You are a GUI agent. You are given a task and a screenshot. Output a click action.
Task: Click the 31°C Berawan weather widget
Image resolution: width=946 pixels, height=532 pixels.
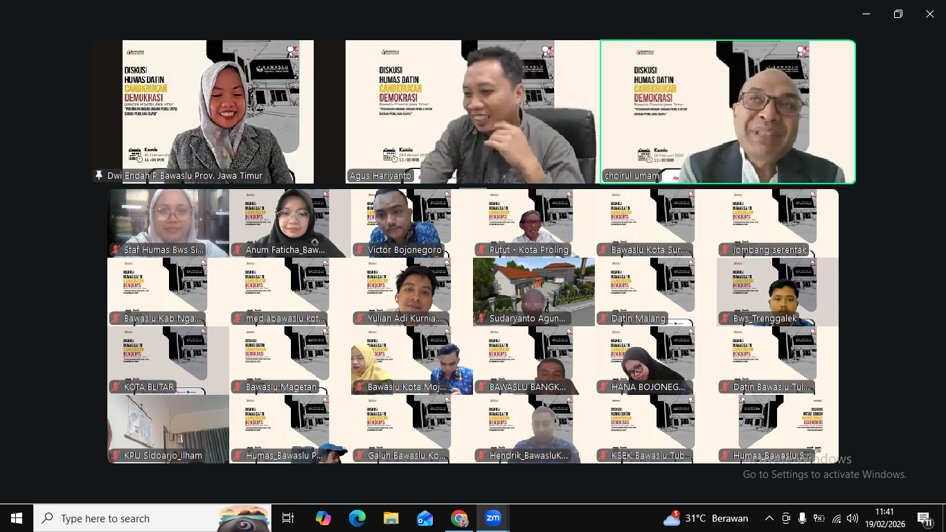pos(706,518)
